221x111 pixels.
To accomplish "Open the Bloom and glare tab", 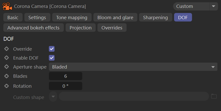I will [x=115, y=17].
